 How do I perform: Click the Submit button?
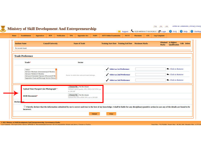(94, 114)
